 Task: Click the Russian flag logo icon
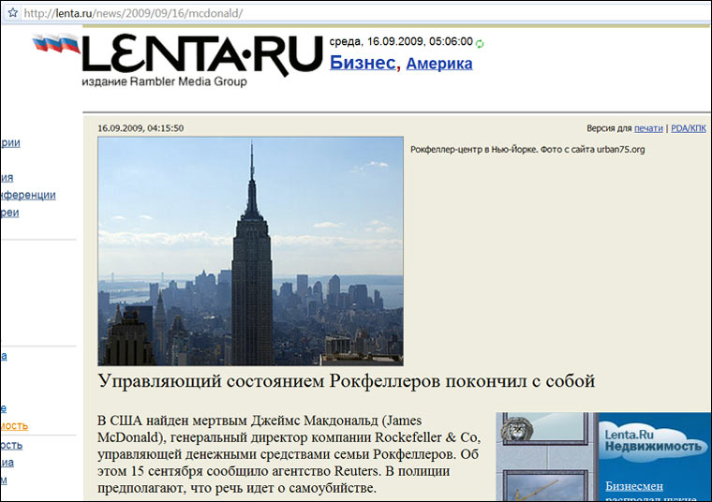[56, 44]
